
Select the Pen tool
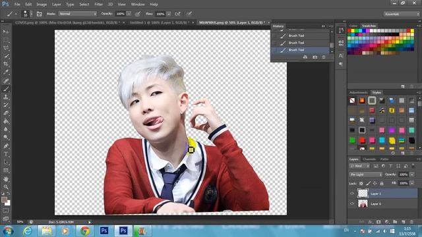6,146
